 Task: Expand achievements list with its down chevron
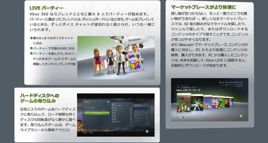click(132, 125)
